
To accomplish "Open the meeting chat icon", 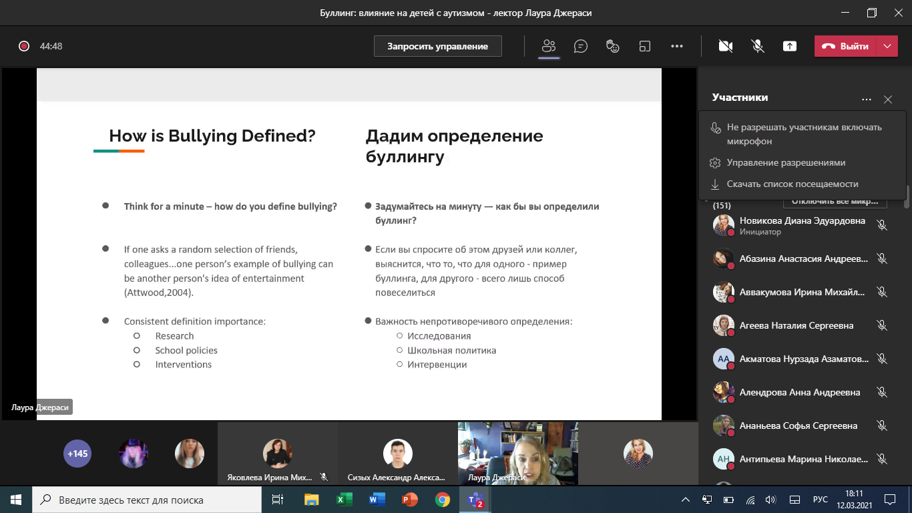I will click(581, 46).
